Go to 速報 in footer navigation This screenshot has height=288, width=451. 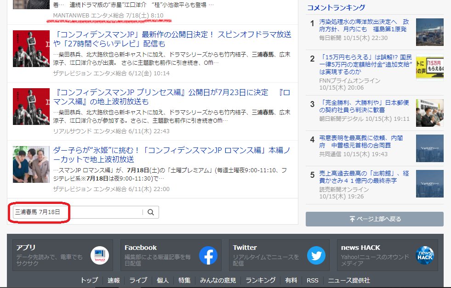click(x=114, y=280)
